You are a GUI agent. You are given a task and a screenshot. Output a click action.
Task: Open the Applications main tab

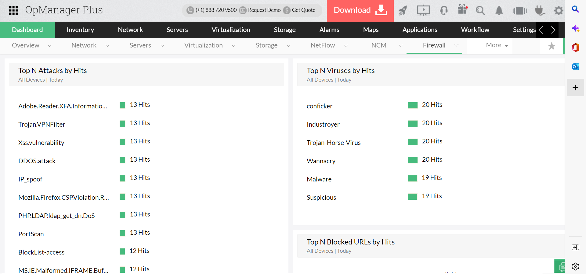pos(420,30)
